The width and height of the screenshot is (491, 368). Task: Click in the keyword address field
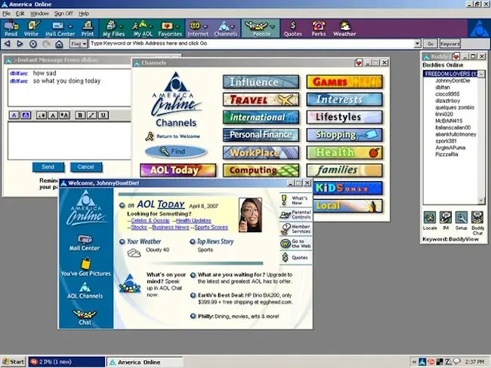[252, 44]
